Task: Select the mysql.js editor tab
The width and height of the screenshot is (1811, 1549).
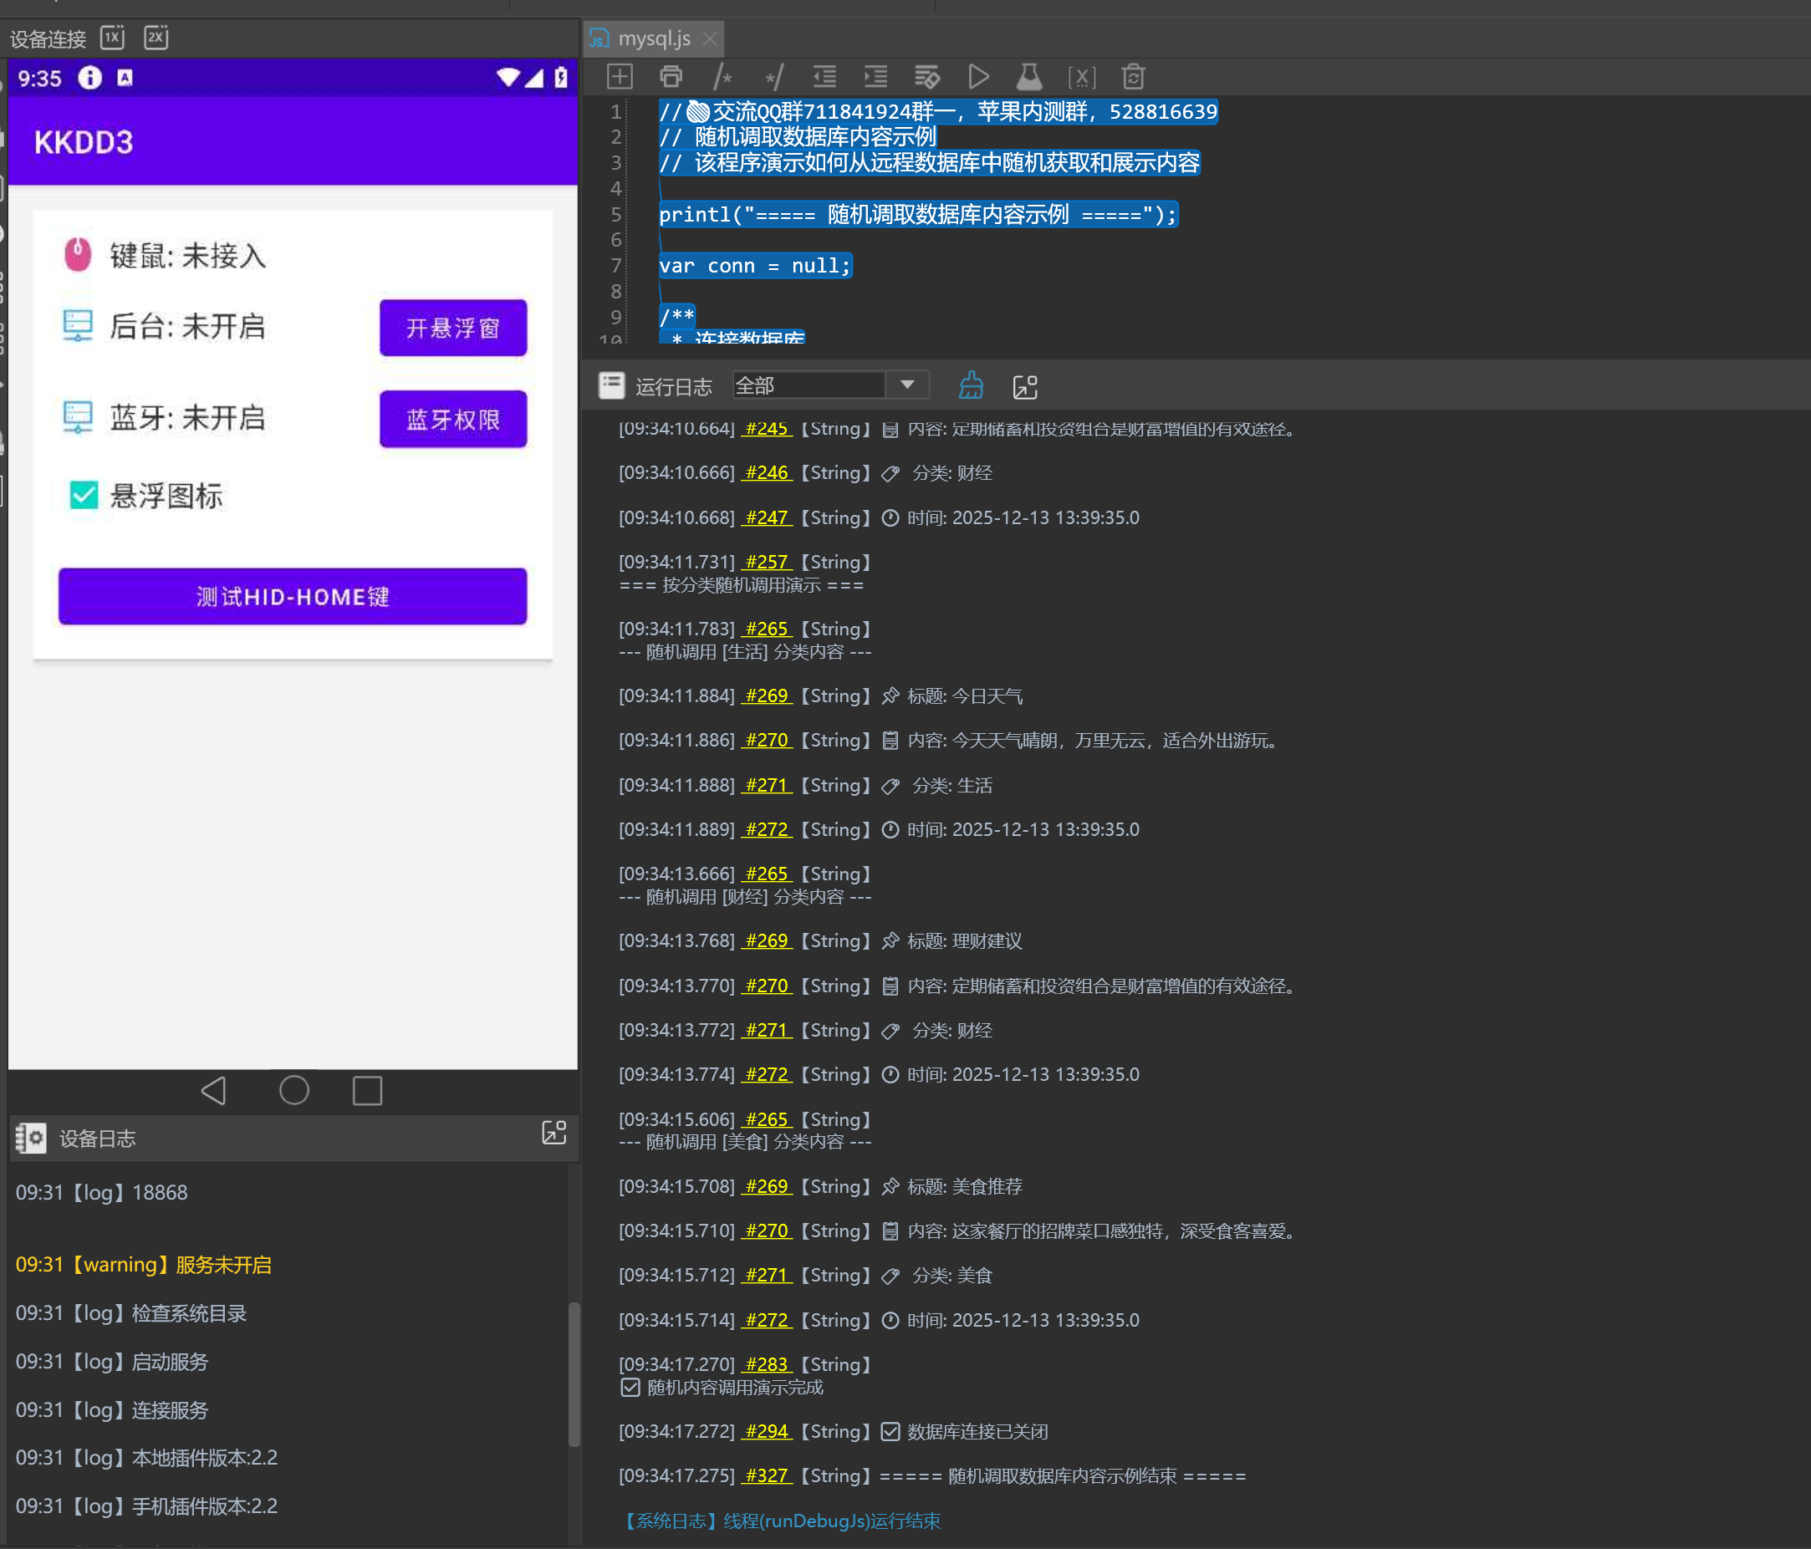Action: [653, 38]
